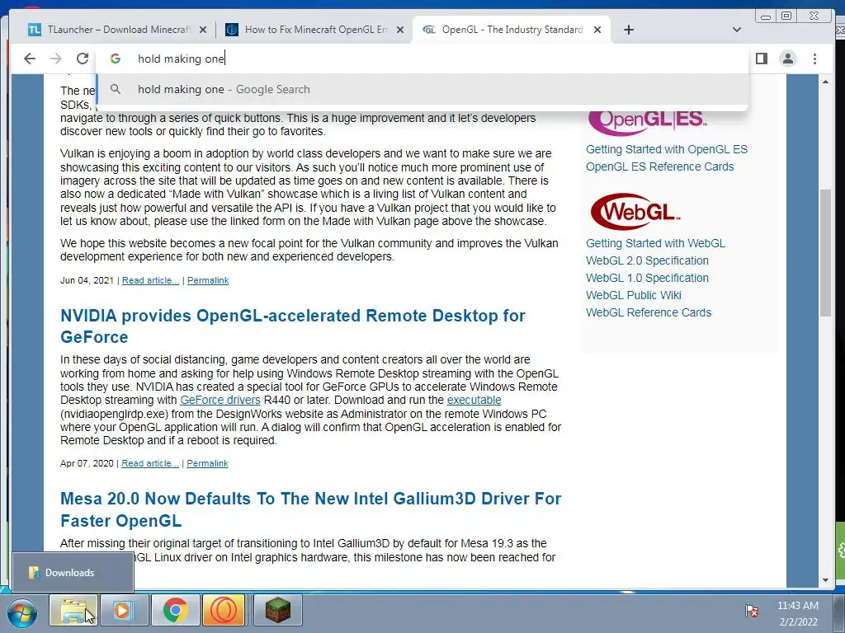
Task: Open OpenGL ES Reference Cards link
Action: click(659, 166)
